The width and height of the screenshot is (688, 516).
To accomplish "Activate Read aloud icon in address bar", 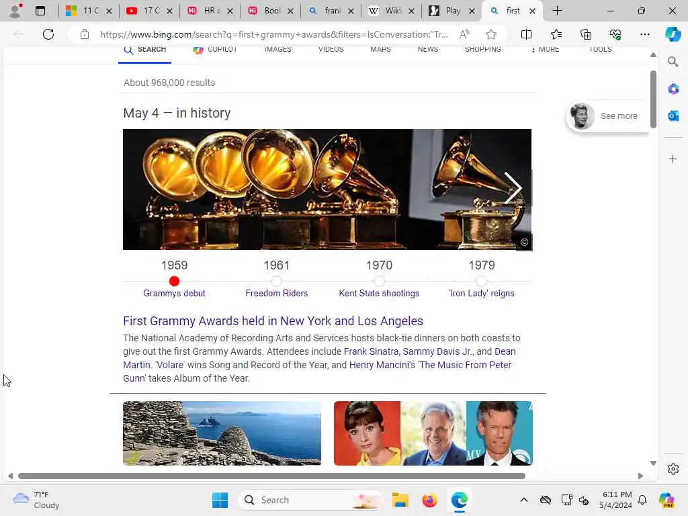I will click(x=465, y=34).
